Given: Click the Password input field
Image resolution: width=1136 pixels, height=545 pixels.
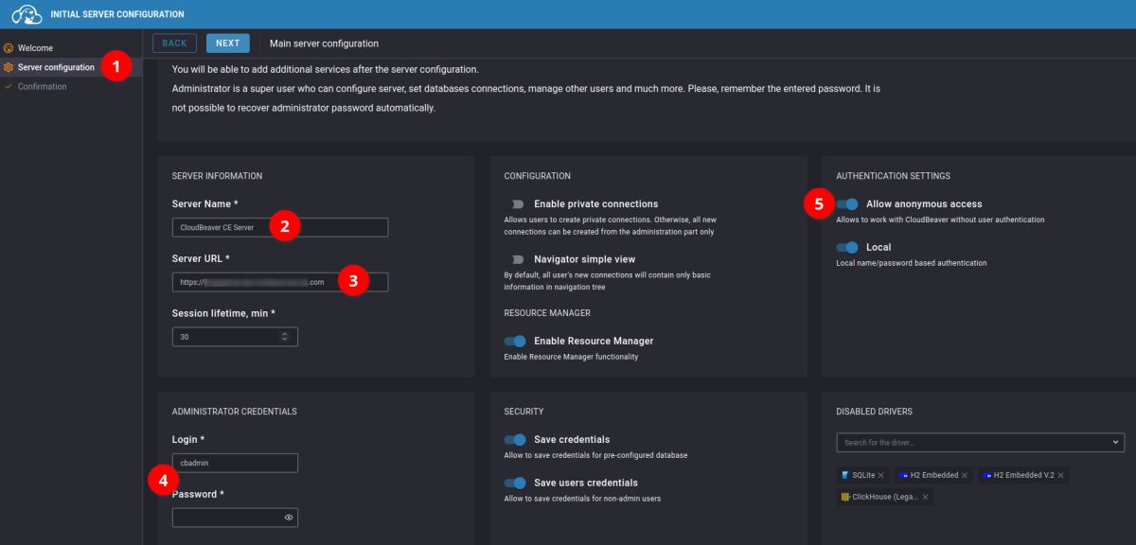Looking at the screenshot, I should coord(235,518).
